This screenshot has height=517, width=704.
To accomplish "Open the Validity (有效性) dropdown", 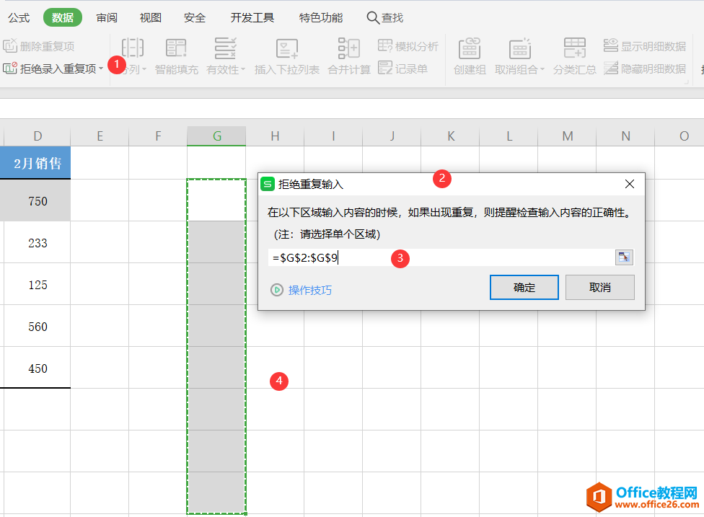I will point(226,70).
